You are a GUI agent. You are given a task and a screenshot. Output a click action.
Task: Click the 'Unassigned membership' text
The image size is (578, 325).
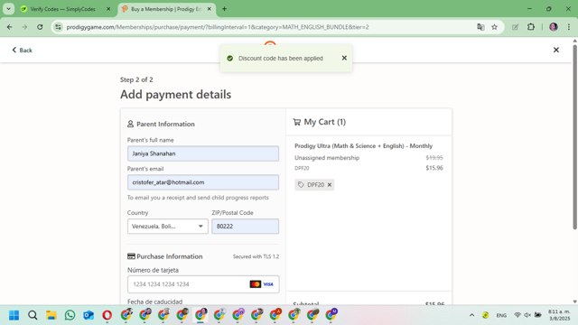pyautogui.click(x=327, y=158)
